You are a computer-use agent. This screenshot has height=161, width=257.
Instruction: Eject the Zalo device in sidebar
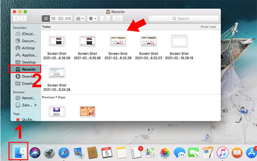coord(36,105)
